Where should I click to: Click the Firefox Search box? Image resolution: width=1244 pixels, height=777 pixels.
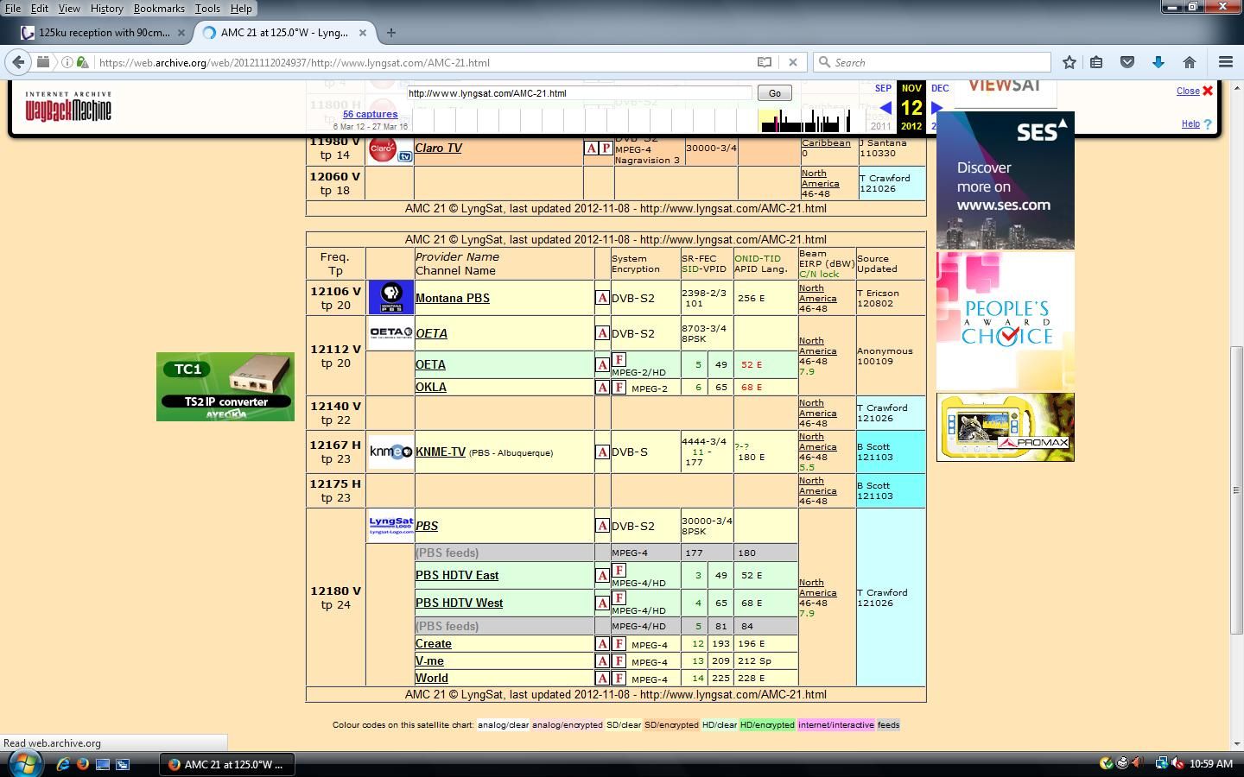click(932, 62)
